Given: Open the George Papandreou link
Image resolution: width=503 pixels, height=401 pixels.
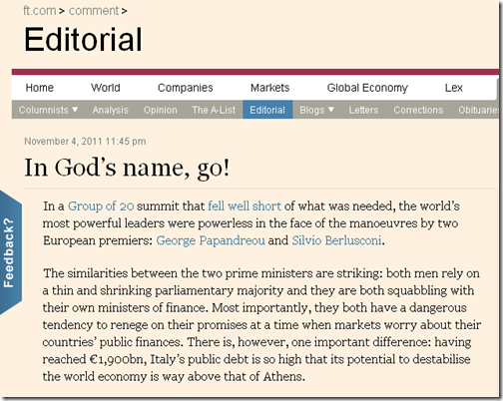Looking at the screenshot, I should (211, 240).
